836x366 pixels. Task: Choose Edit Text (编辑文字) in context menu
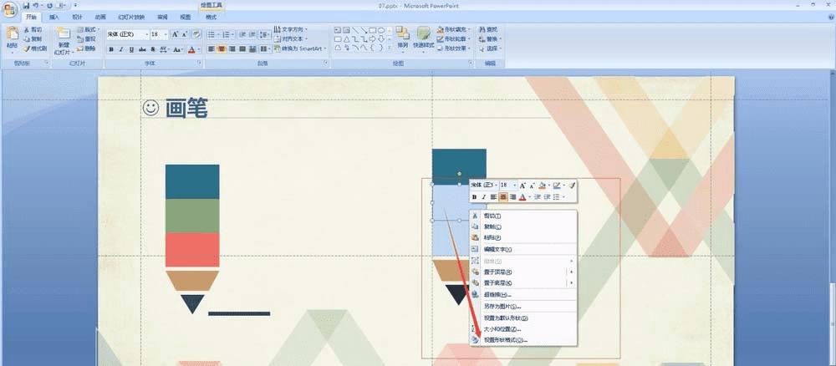[x=523, y=249]
